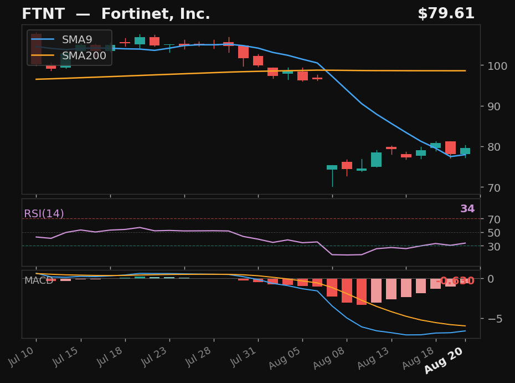Viewport: 515px width, 383px height.
Task: Click the 90 price axis label
Action: click(494, 106)
